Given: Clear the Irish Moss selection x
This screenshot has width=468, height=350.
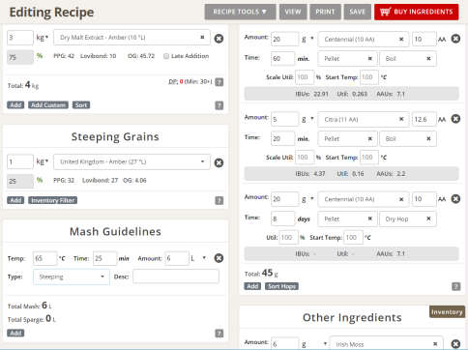Looking at the screenshot, I should coord(435,344).
